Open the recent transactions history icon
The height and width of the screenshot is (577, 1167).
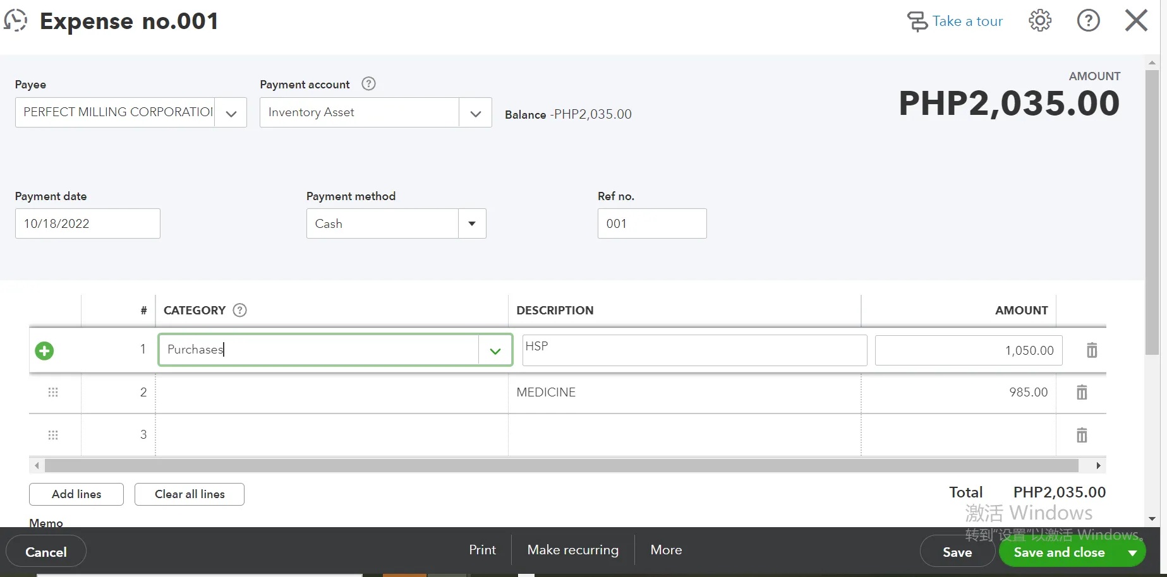[x=16, y=21]
